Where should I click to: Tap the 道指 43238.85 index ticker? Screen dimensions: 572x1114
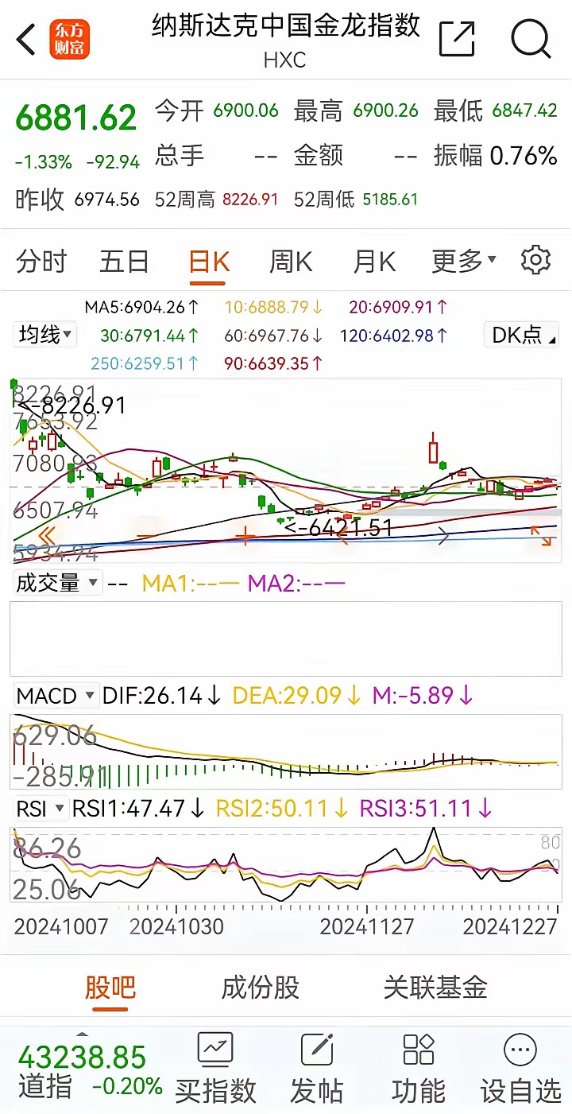click(x=89, y=1071)
